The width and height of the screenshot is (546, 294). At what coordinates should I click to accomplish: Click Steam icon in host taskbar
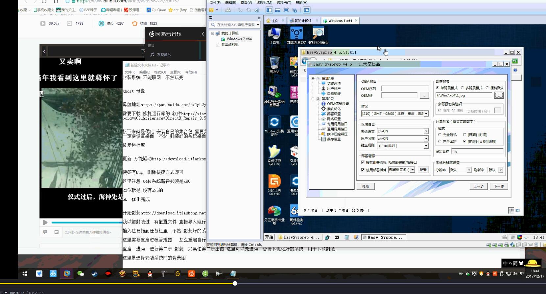(x=95, y=274)
